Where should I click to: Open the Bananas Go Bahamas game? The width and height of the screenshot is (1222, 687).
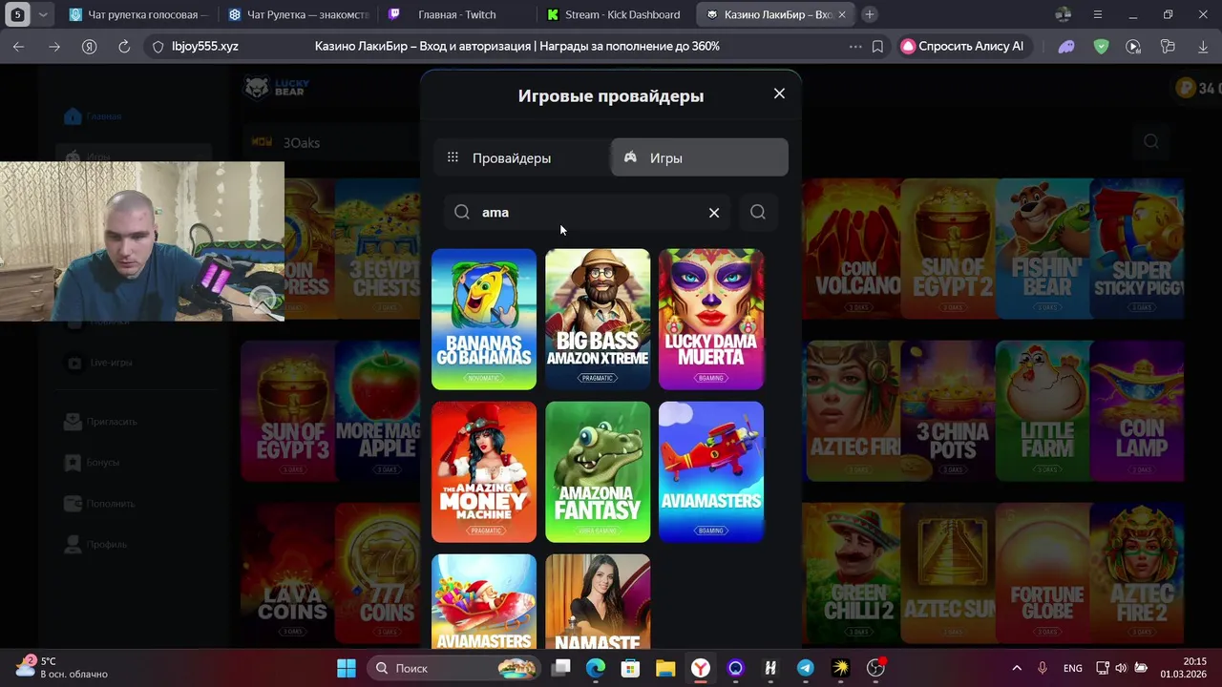pyautogui.click(x=484, y=320)
